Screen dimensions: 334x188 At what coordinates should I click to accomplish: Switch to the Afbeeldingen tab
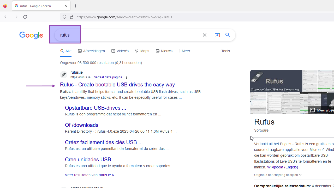click(x=91, y=51)
